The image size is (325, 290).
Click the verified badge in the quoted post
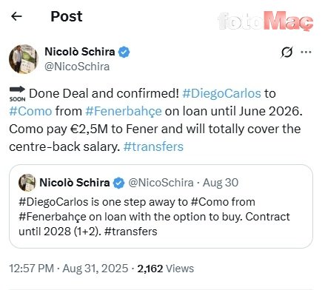[118, 183]
